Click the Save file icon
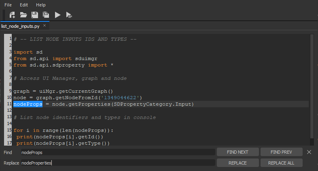The image size is (318, 171). (x=35, y=15)
